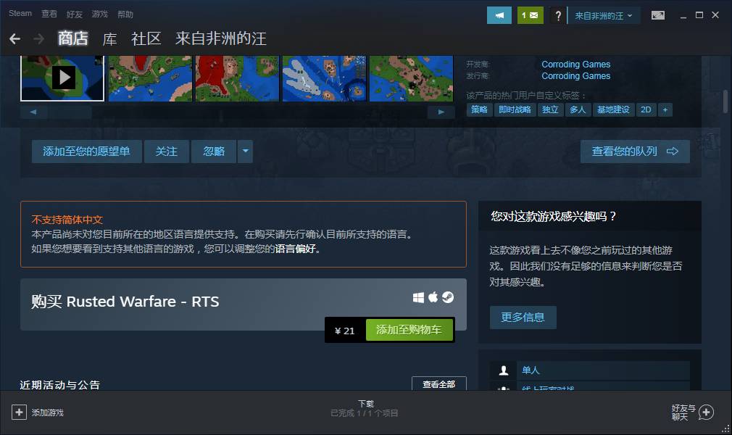Open the inbox envelope notification icon

530,15
